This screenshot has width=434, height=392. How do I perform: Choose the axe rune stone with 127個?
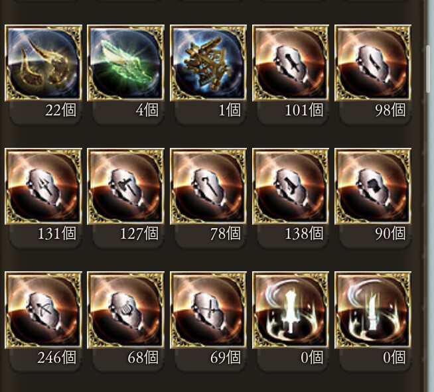(125, 186)
